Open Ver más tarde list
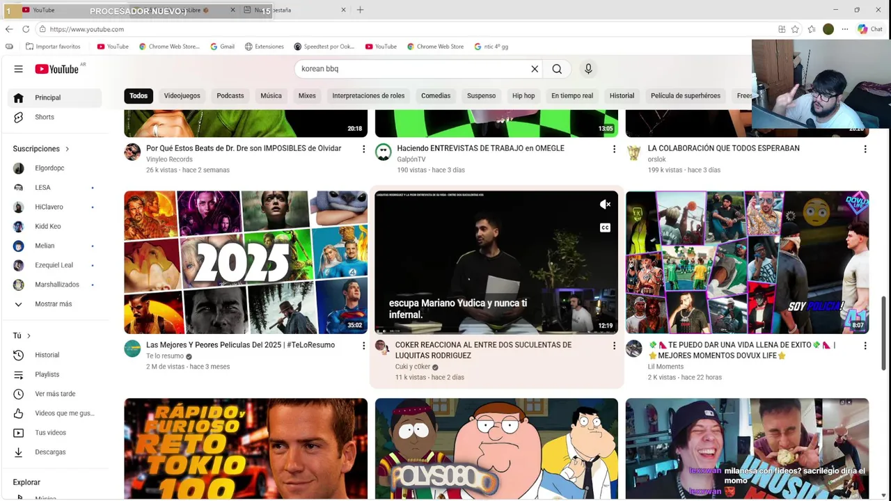 pyautogui.click(x=55, y=394)
